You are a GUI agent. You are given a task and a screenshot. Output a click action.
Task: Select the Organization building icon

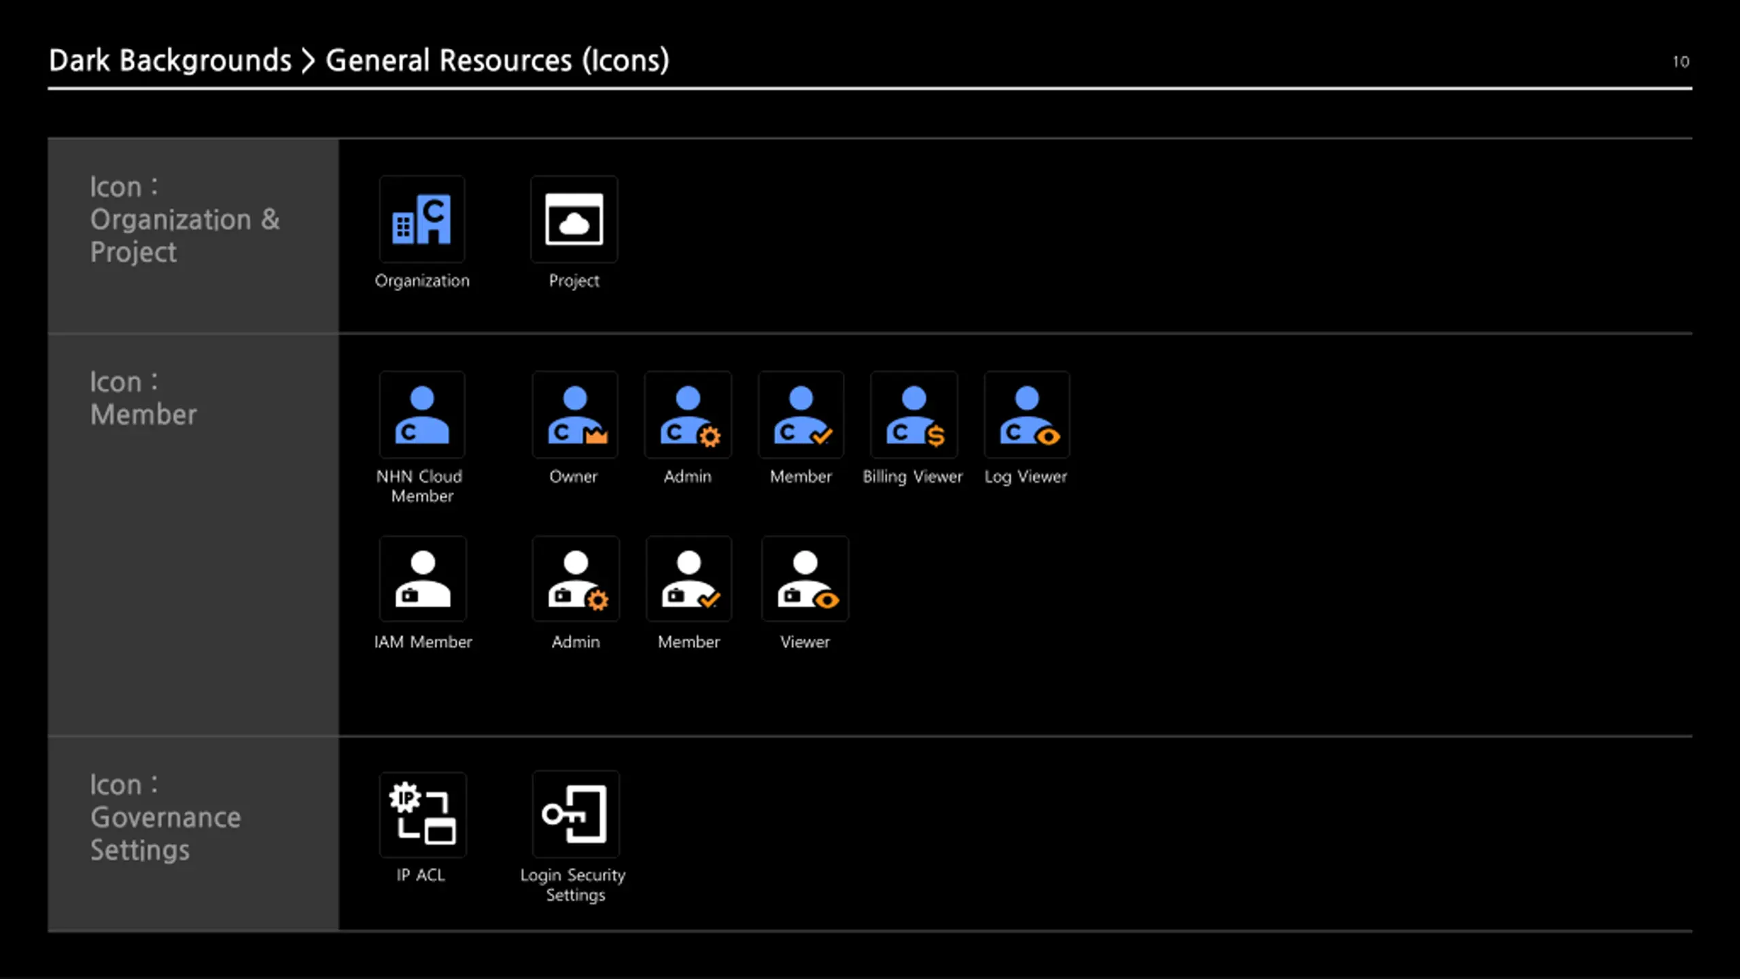point(422,219)
